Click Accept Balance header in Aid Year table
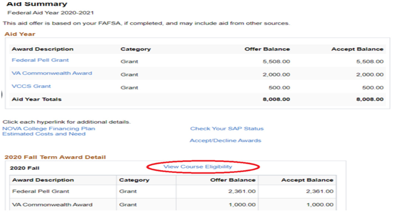Screen dimensions: 397x217 coord(357,49)
